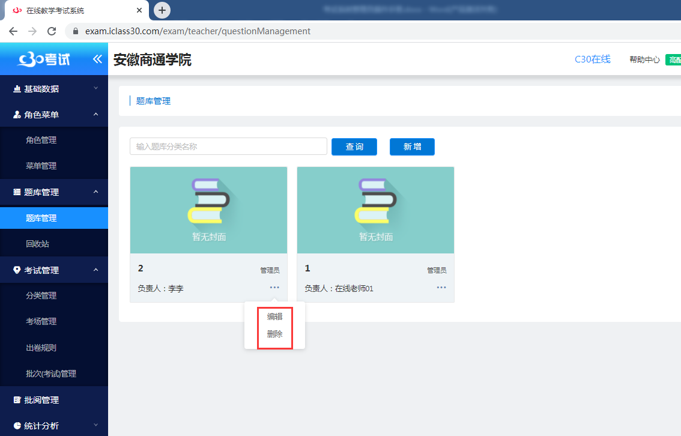
Task: Expand the 统计分析 menu section
Action: pos(53,426)
